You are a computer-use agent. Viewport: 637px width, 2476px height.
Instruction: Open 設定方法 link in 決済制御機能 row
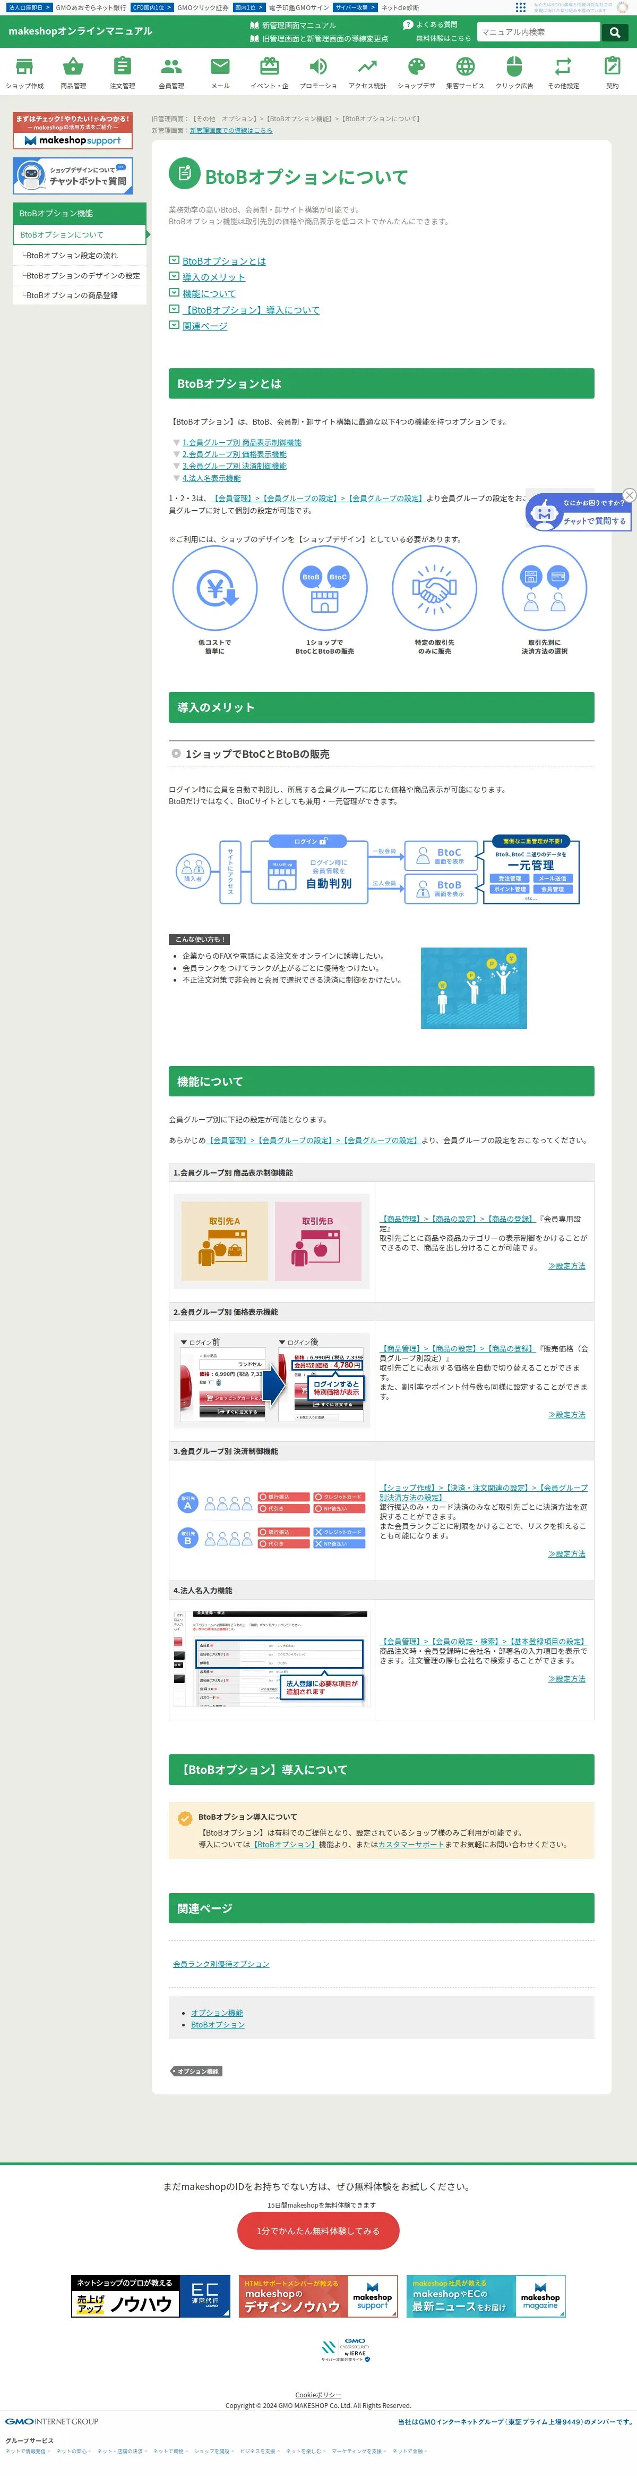coord(567,1553)
